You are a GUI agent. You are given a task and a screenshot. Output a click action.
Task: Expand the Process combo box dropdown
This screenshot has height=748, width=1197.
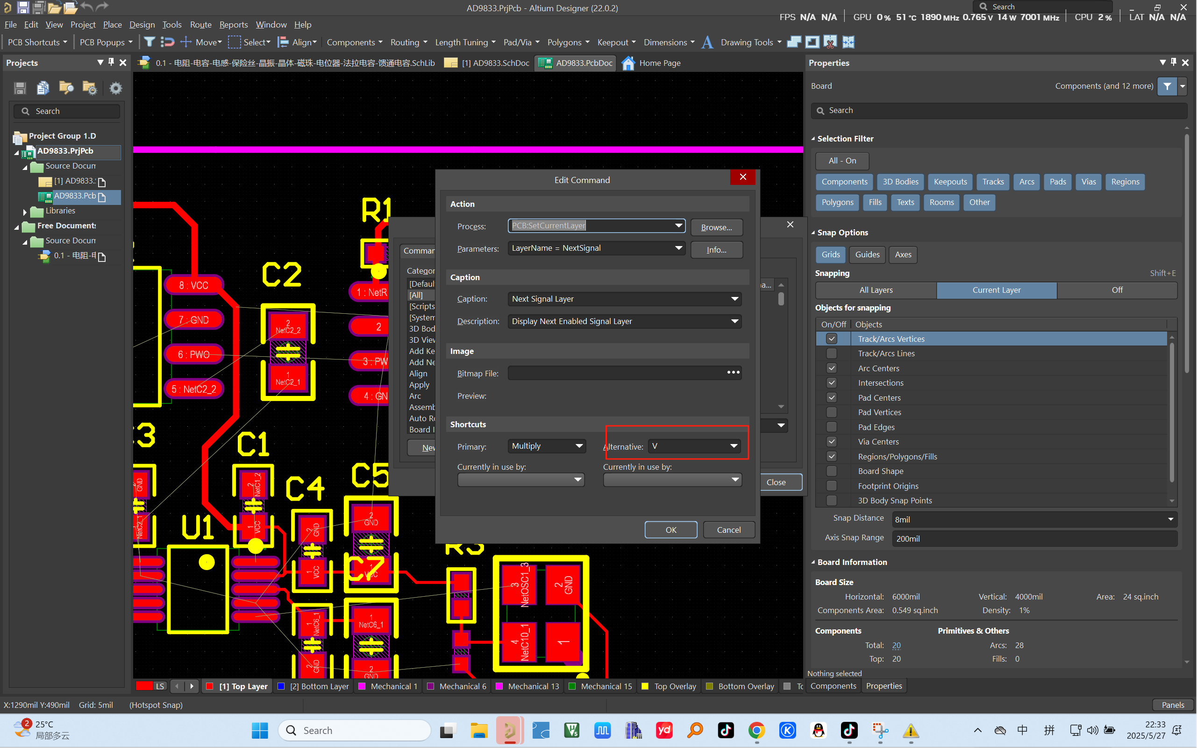[678, 226]
